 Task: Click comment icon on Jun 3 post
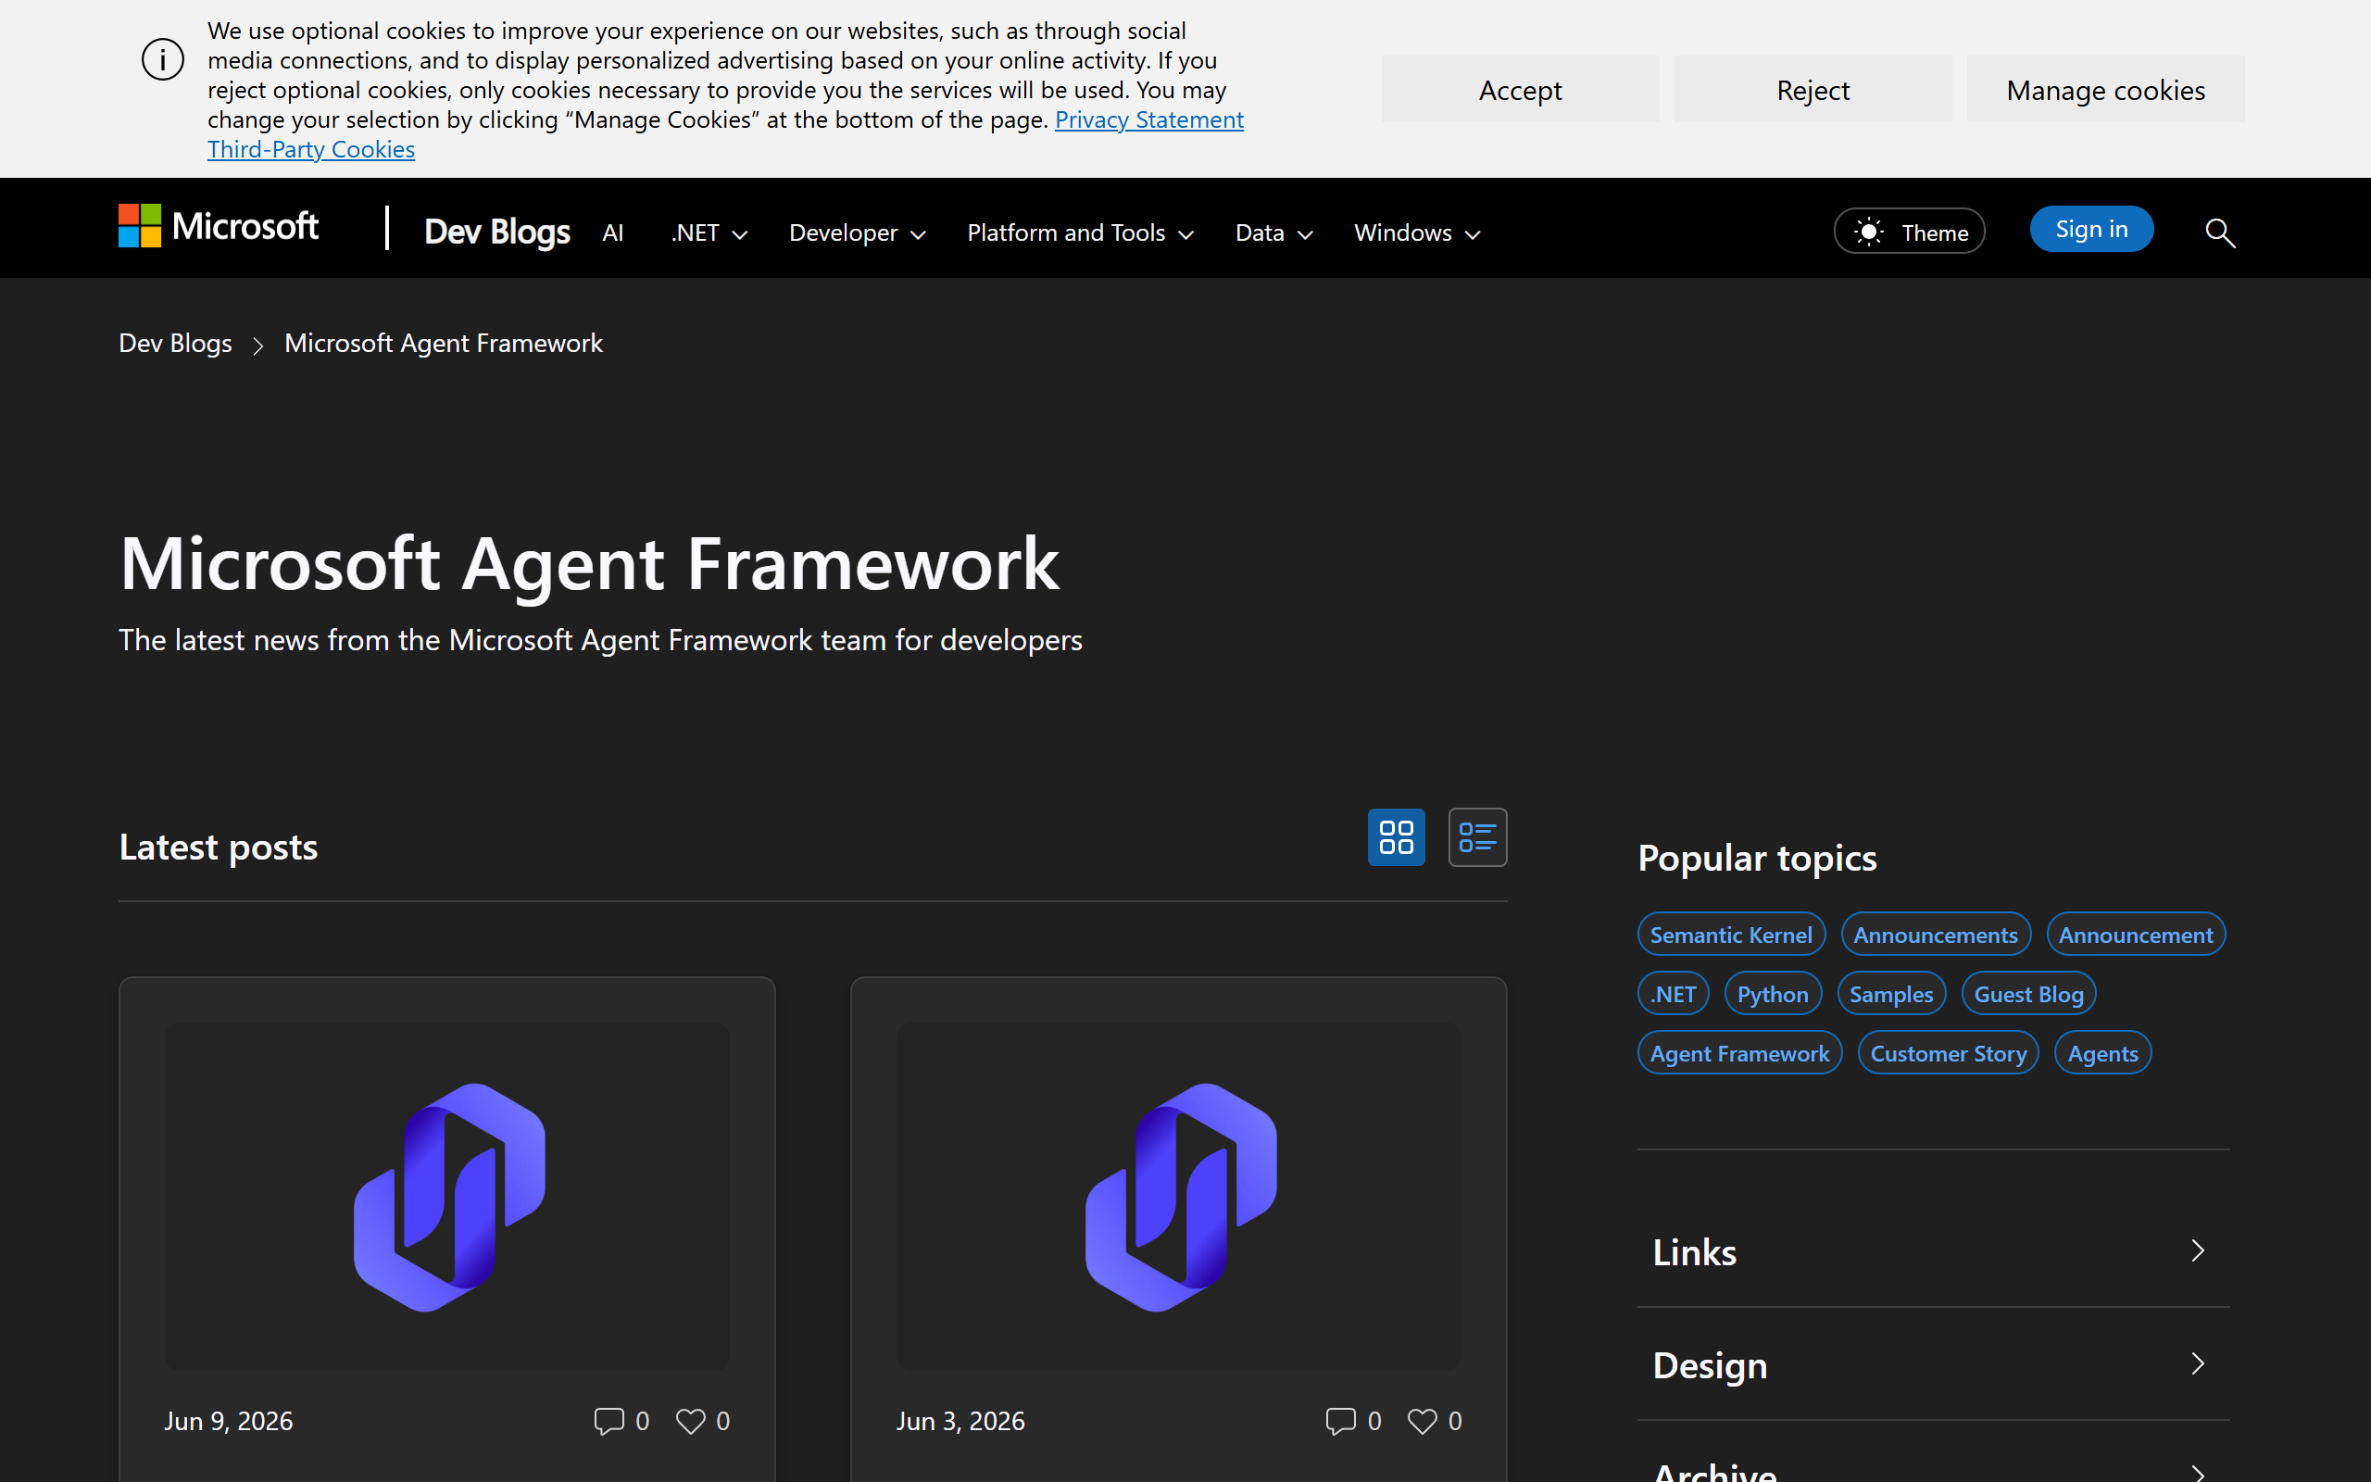coord(1340,1420)
